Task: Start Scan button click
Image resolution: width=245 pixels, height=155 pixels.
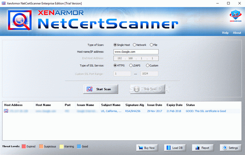Action: [100, 89]
